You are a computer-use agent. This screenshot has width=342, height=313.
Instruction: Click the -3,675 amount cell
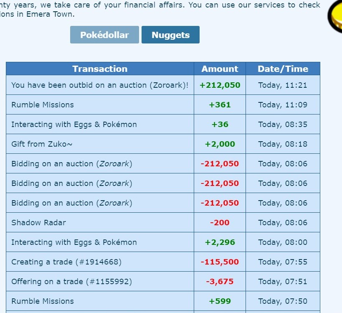220,281
